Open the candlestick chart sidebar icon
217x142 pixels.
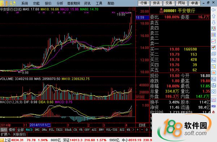coord(213,47)
